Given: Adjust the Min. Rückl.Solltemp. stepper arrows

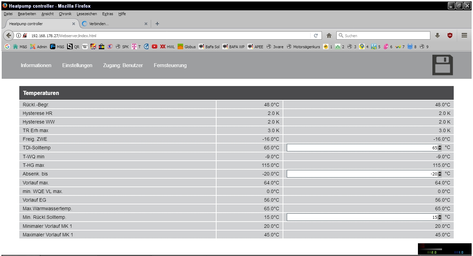Looking at the screenshot, I should [x=440, y=217].
